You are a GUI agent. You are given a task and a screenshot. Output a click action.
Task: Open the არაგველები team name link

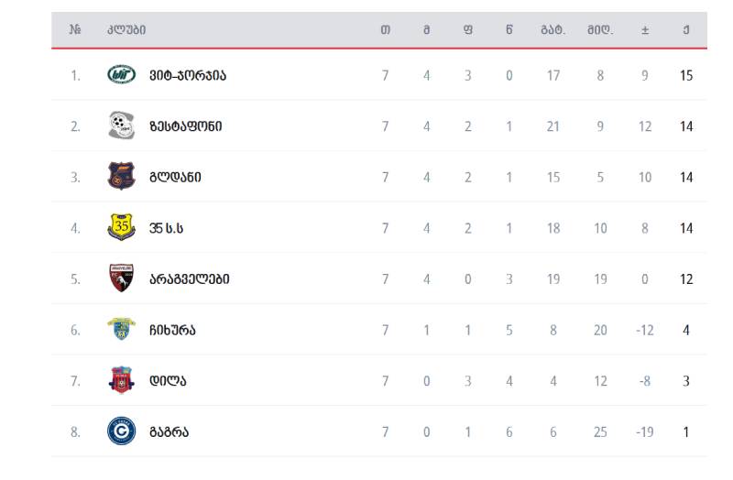pos(190,279)
